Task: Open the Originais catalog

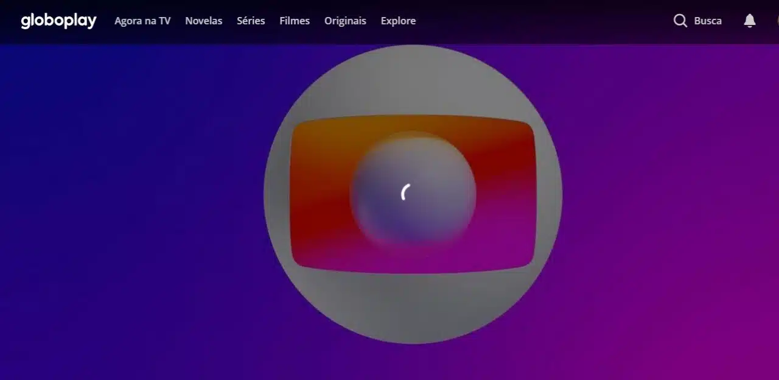Action: pyautogui.click(x=345, y=20)
